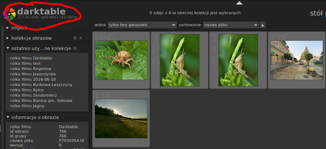The width and height of the screenshot is (326, 149).
Task: Select the spider photo thumbnail
Action: point(121,60)
